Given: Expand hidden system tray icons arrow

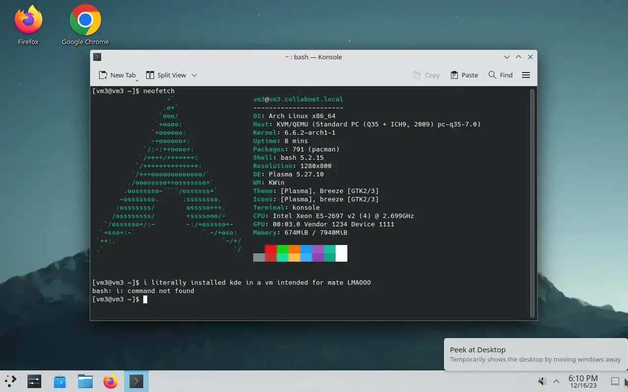Looking at the screenshot, I should point(556,381).
